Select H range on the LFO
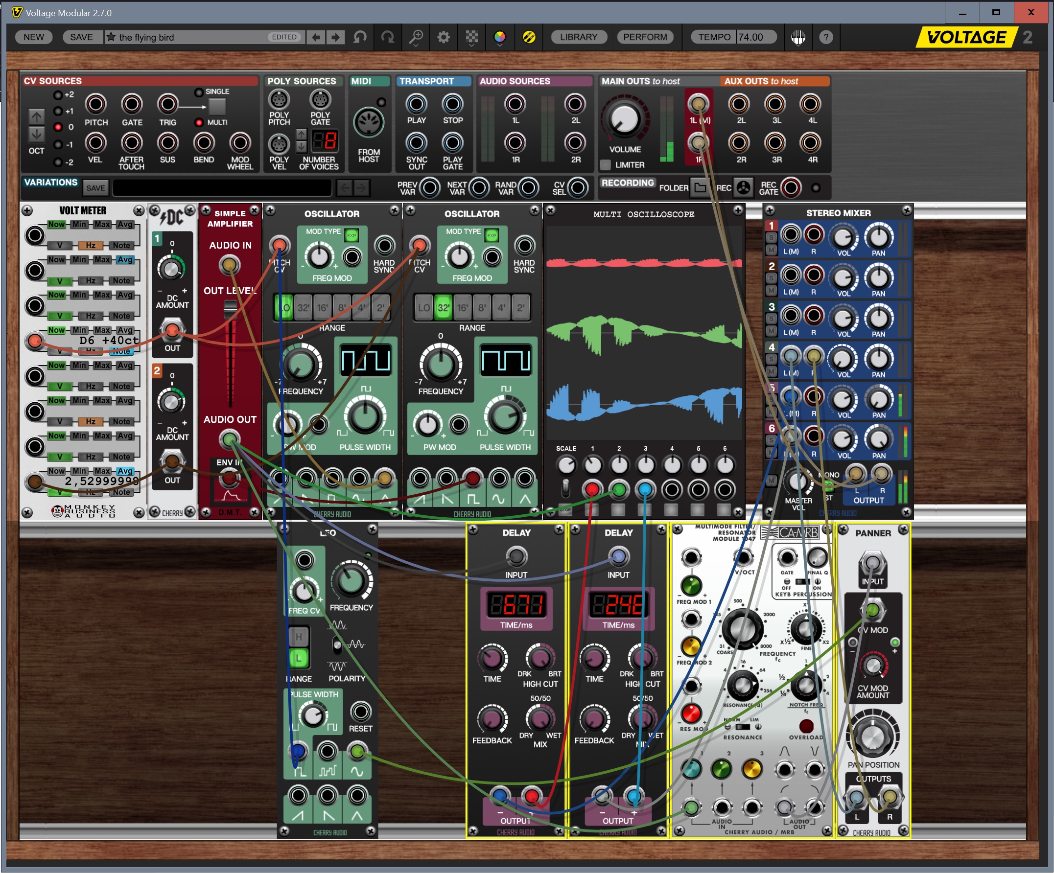The width and height of the screenshot is (1054, 873). tap(299, 637)
